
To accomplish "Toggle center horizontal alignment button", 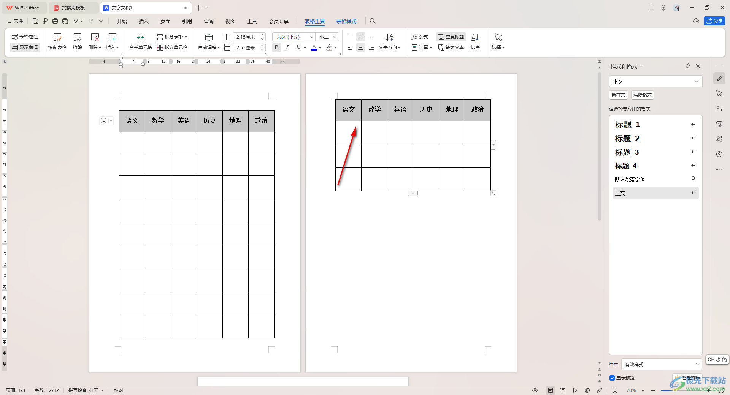I will click(x=360, y=47).
